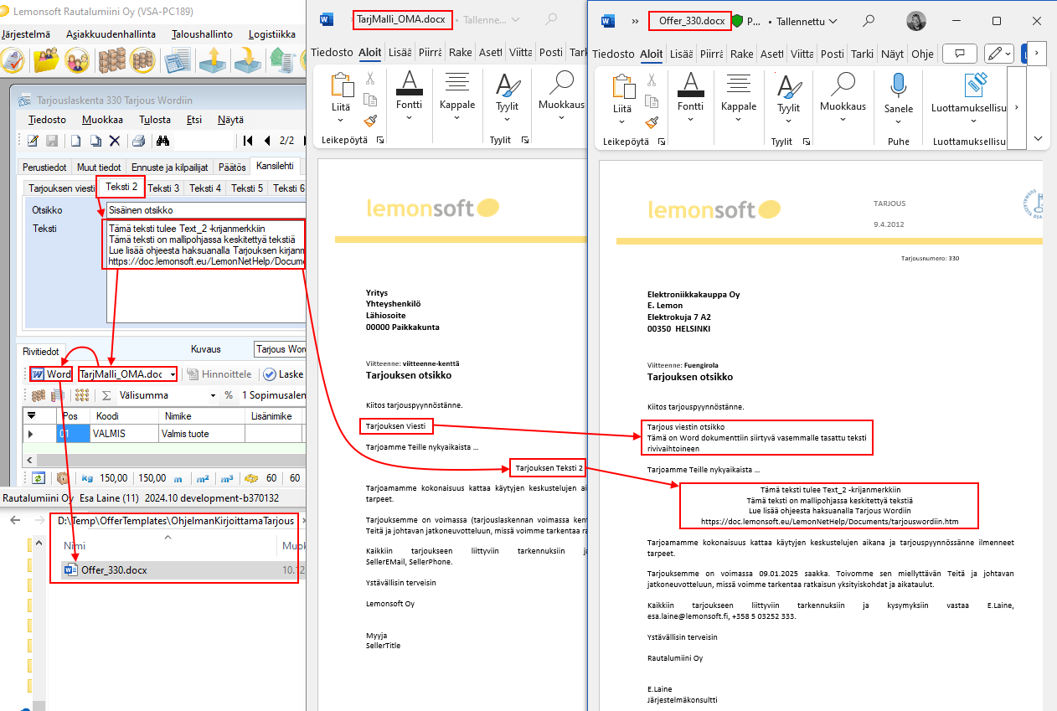Click the search magnifier in Offer_330 title bar
Screen dimensions: 1057x711
point(869,21)
